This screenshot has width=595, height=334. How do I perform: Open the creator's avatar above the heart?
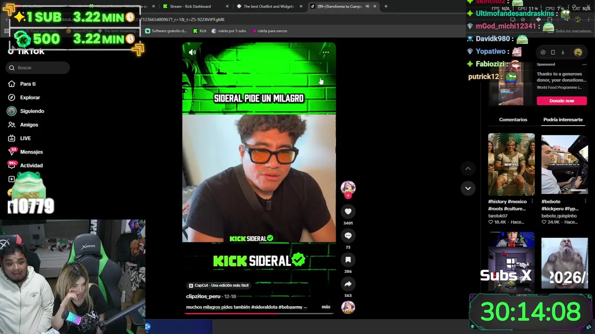pos(348,188)
